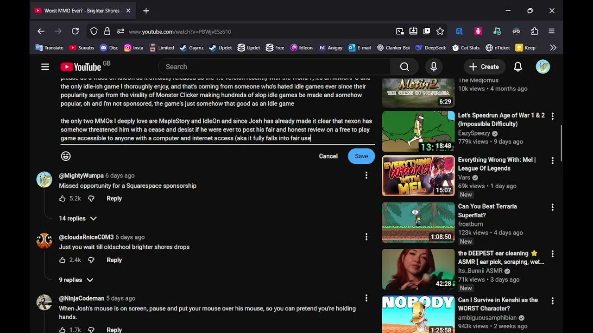Open the Age of War speedrun thumbnail

418,131
